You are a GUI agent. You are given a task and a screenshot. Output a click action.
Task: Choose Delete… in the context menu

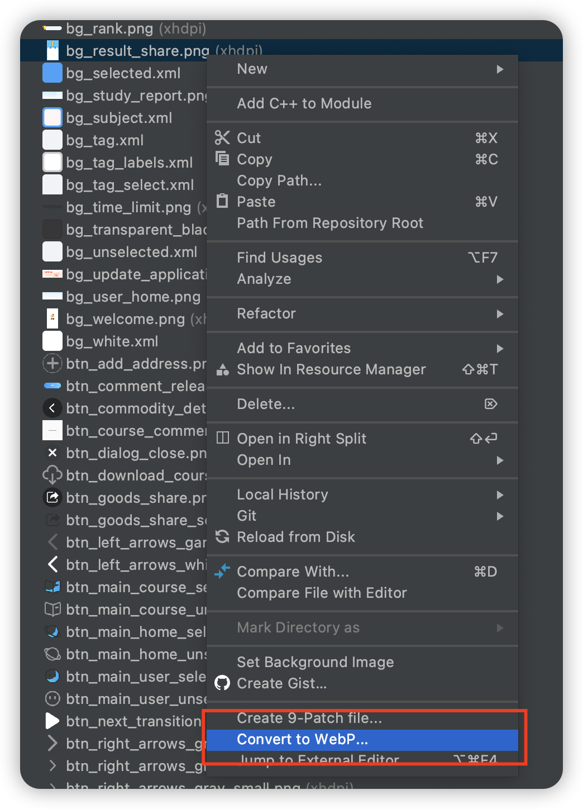pos(362,404)
